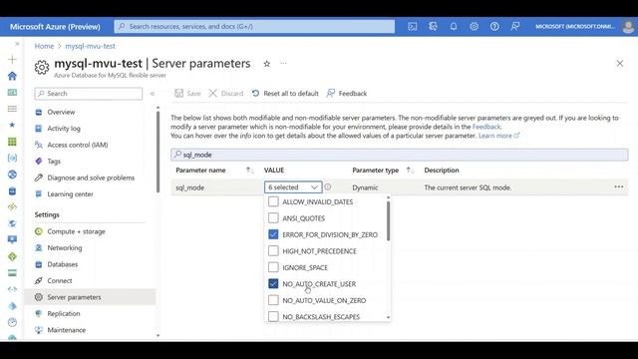Screen dimensions: 638x359
Task: Check NO_BACKSLASH_ESCAPES option
Action: [x=273, y=317]
